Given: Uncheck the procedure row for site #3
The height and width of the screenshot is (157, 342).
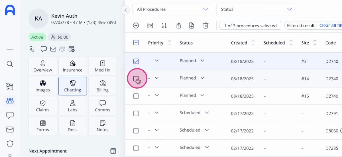Looking at the screenshot, I should coord(136,61).
